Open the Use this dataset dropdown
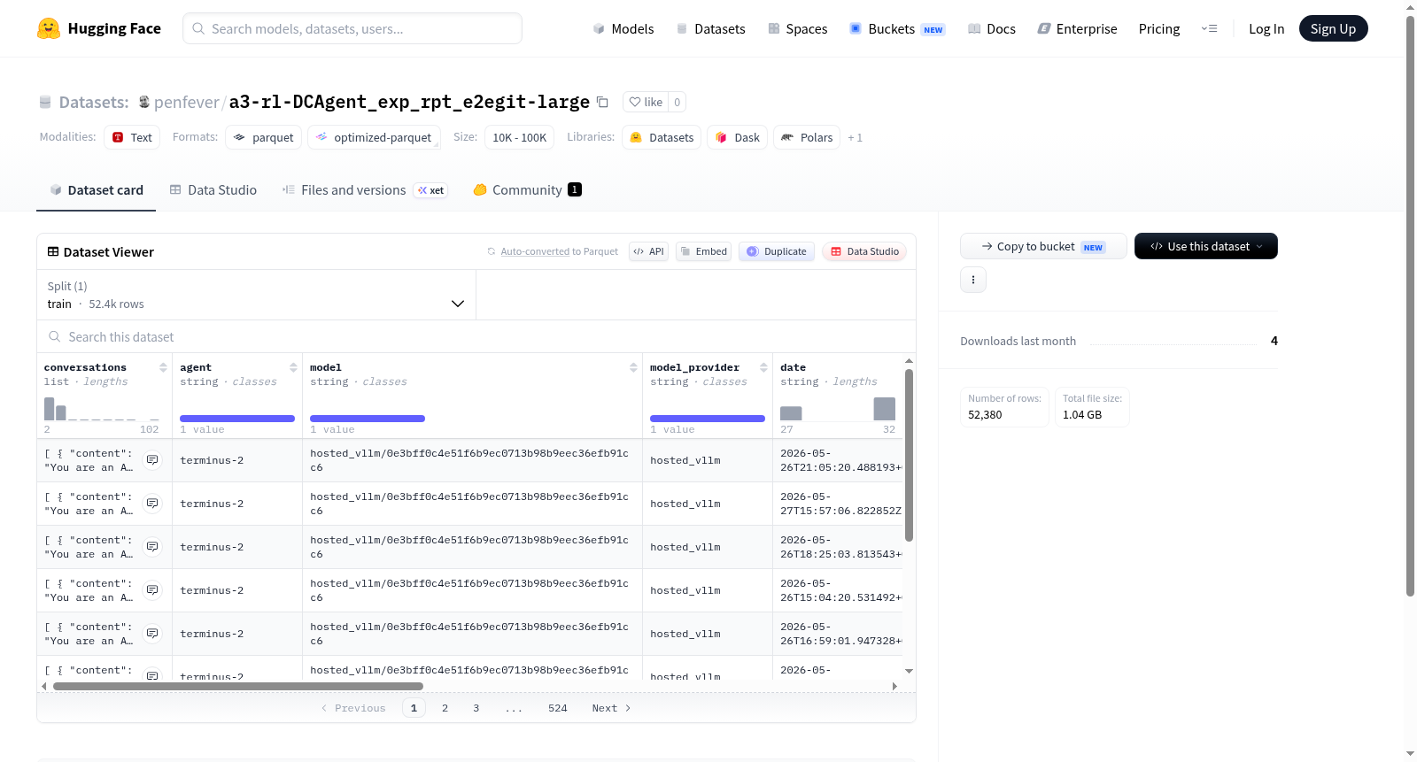 (1206, 246)
